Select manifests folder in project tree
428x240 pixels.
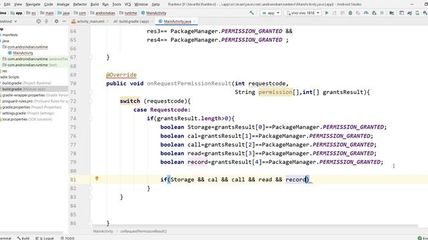[x=9, y=35]
